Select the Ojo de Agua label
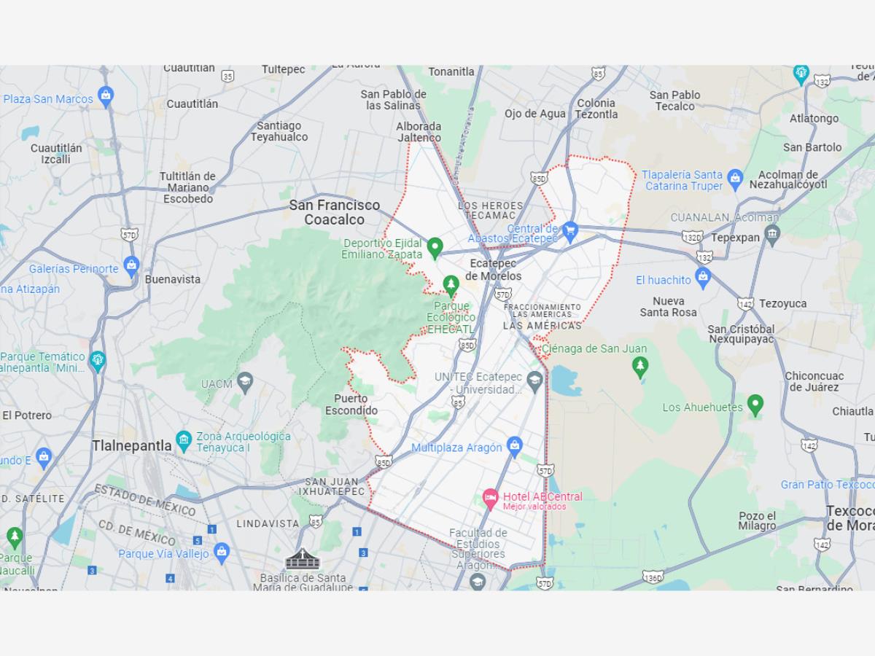Viewport: 875px width, 656px height. tap(535, 114)
